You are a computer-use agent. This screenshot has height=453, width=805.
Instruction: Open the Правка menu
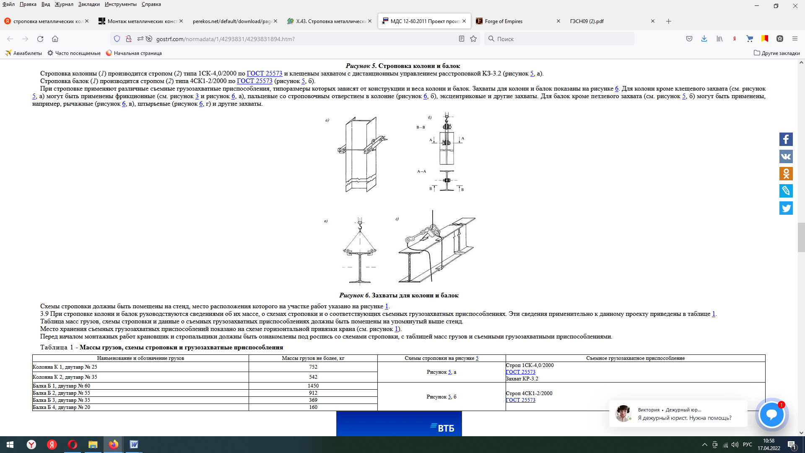click(x=28, y=4)
